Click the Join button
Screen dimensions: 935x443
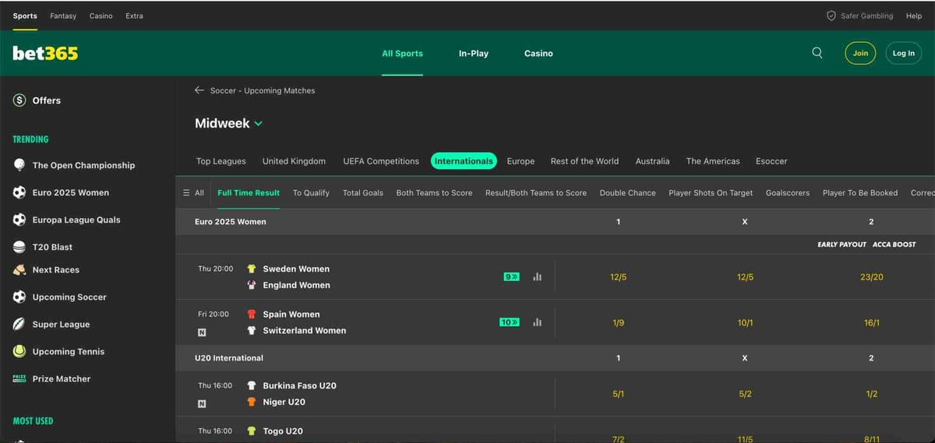point(860,53)
